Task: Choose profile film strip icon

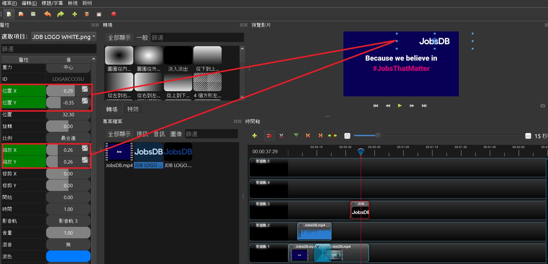Action: (x=87, y=14)
